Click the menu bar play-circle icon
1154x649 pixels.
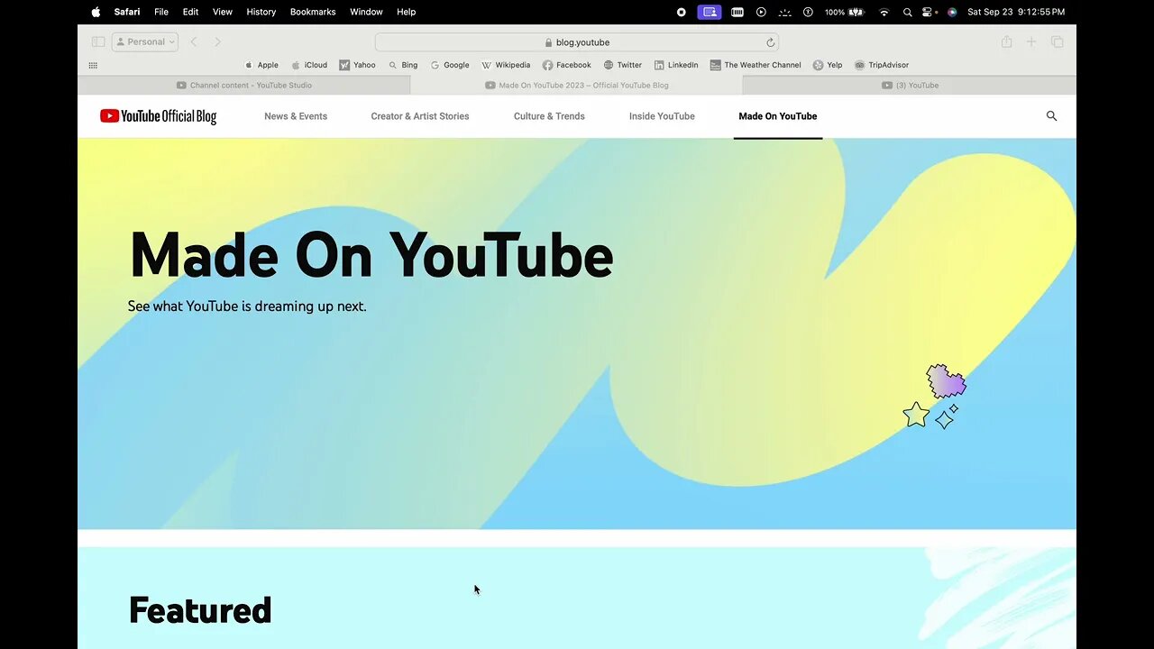click(761, 12)
